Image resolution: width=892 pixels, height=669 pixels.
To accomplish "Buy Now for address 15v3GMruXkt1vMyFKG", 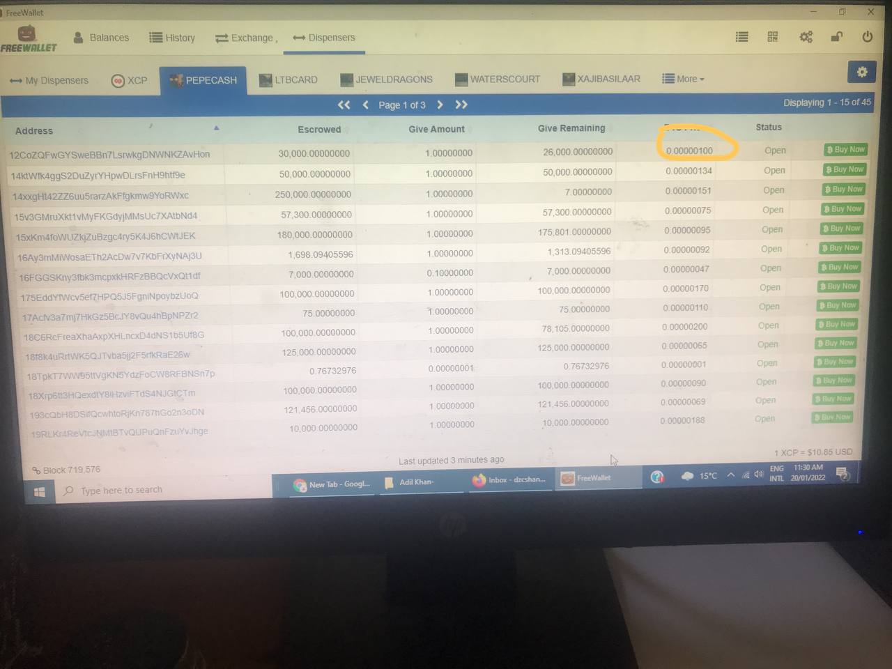I will coord(843,208).
